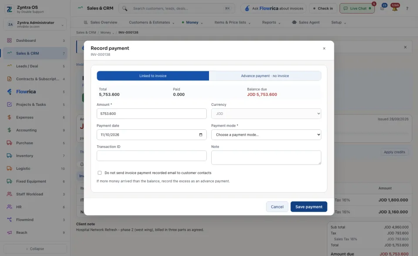418x256 pixels.
Task: Open Sales Agent in the top nav
Action: point(306,22)
